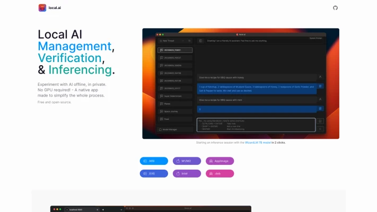Click the user avatar beside the mint BBQ prompt
This screenshot has height=212, width=377.
point(320,99)
